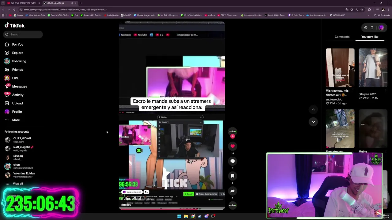Switch to the Comments tab
392x220 pixels.
[x=342, y=37]
